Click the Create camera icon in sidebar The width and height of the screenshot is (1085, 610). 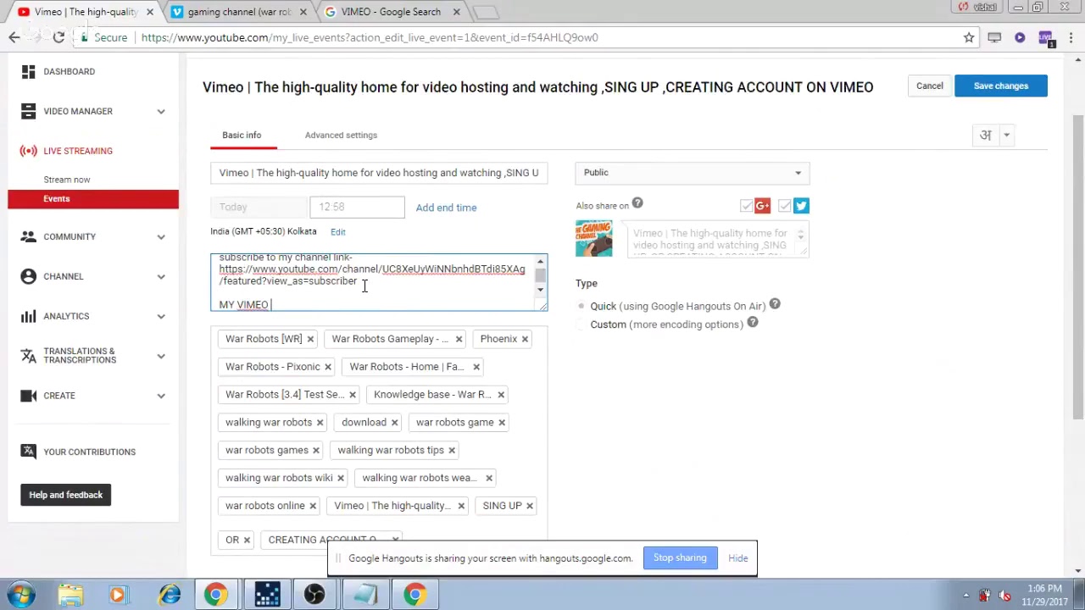point(28,396)
